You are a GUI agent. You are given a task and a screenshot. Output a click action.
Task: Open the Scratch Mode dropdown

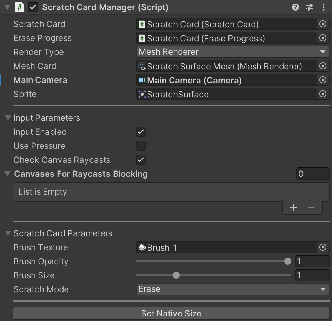click(x=232, y=289)
